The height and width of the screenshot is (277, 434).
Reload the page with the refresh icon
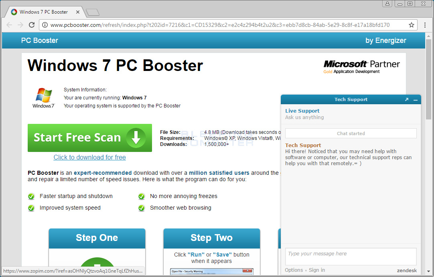pos(32,25)
